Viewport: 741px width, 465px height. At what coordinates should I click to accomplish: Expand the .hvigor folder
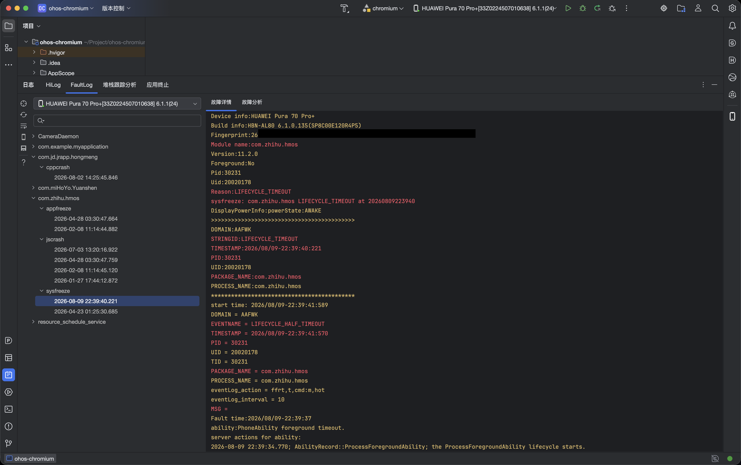pyautogui.click(x=34, y=53)
